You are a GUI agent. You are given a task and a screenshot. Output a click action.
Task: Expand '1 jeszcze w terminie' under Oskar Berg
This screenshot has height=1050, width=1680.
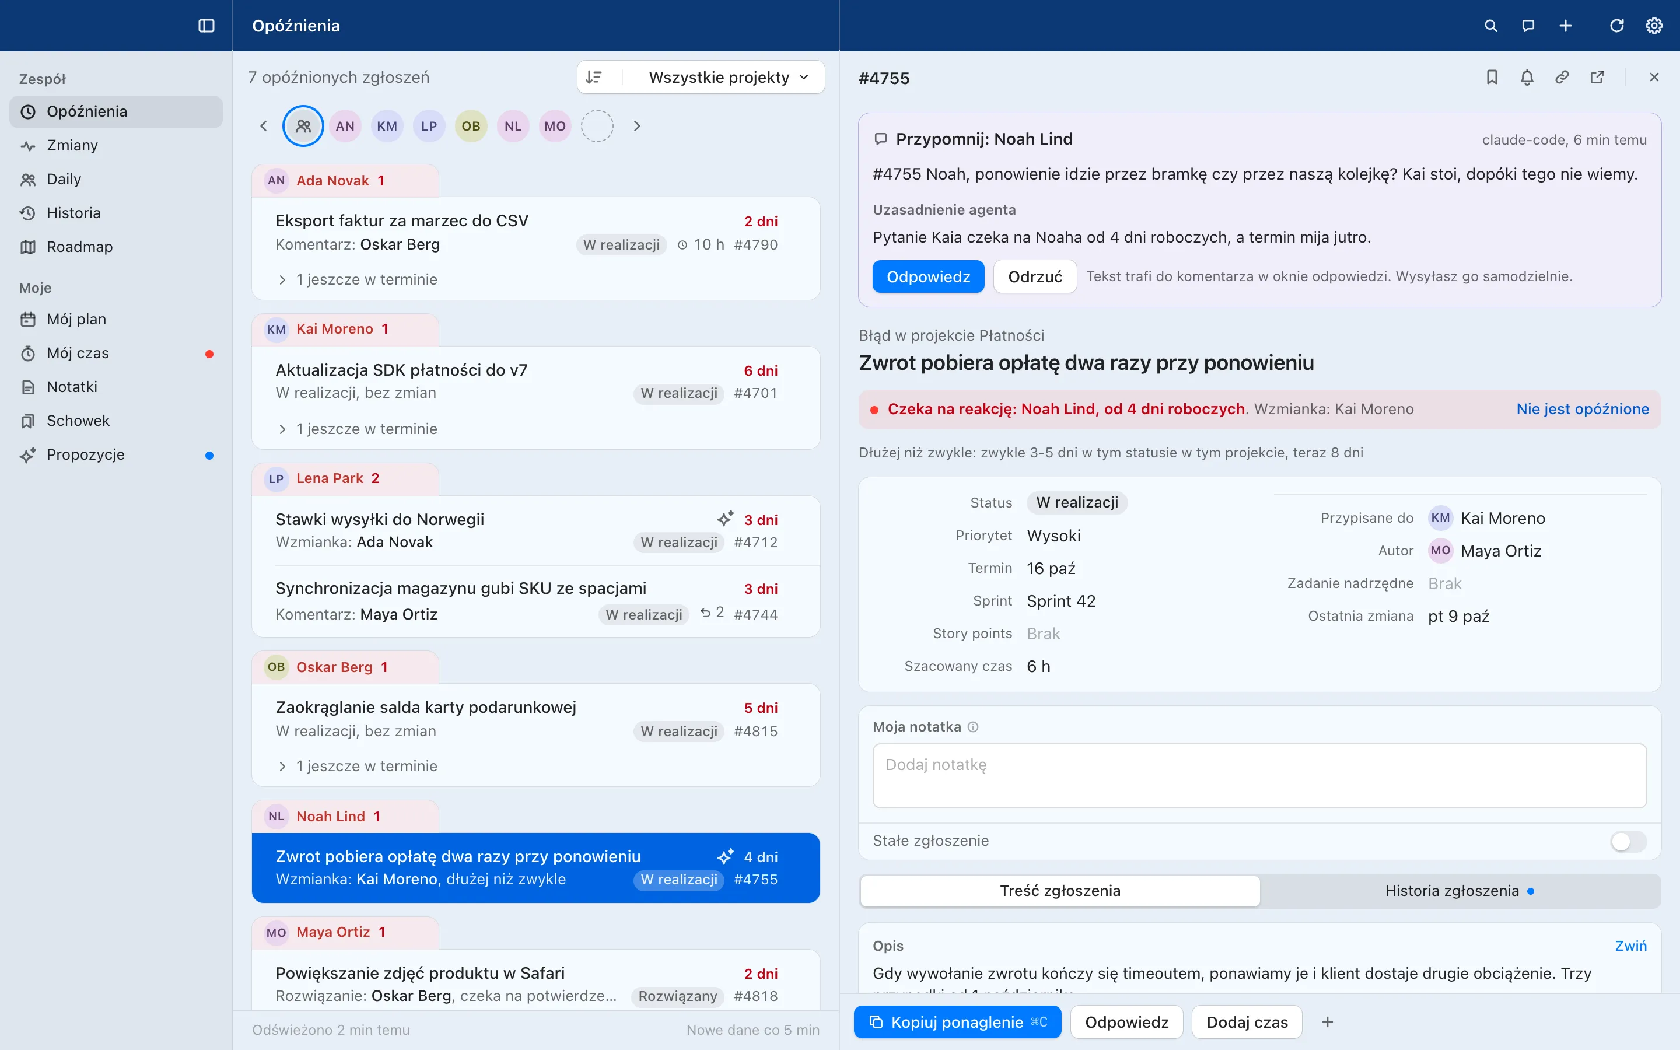click(x=358, y=766)
